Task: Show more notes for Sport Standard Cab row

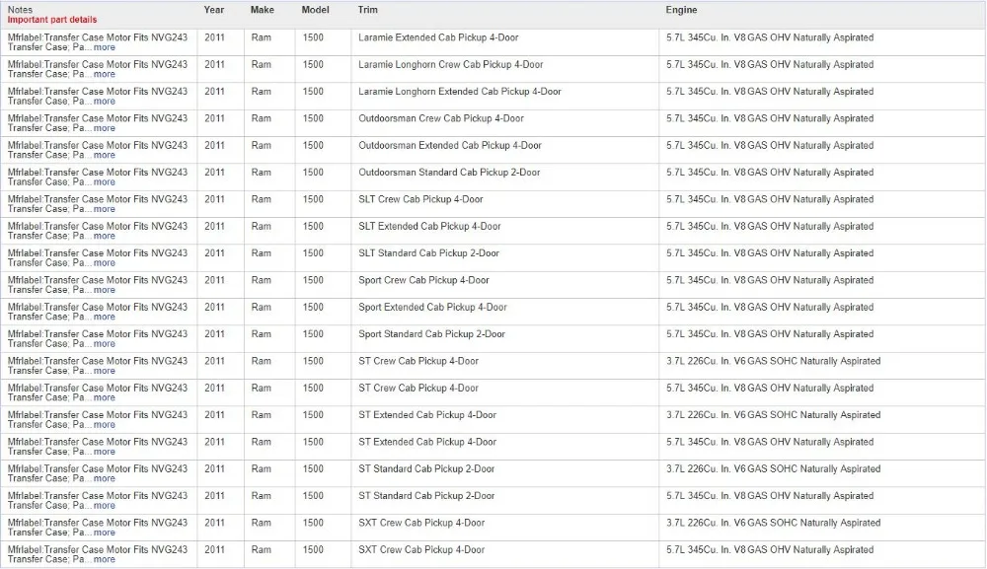Action: 105,344
